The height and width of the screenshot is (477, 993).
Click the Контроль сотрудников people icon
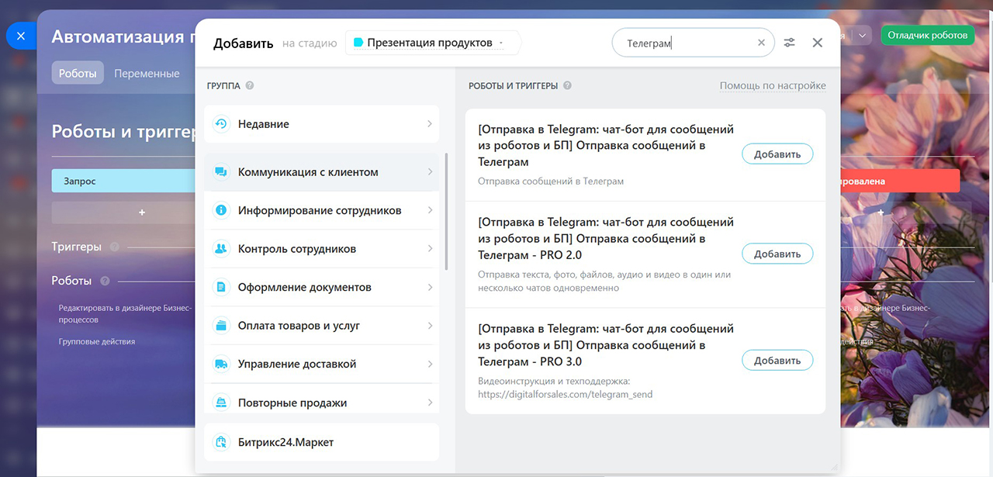(x=221, y=249)
